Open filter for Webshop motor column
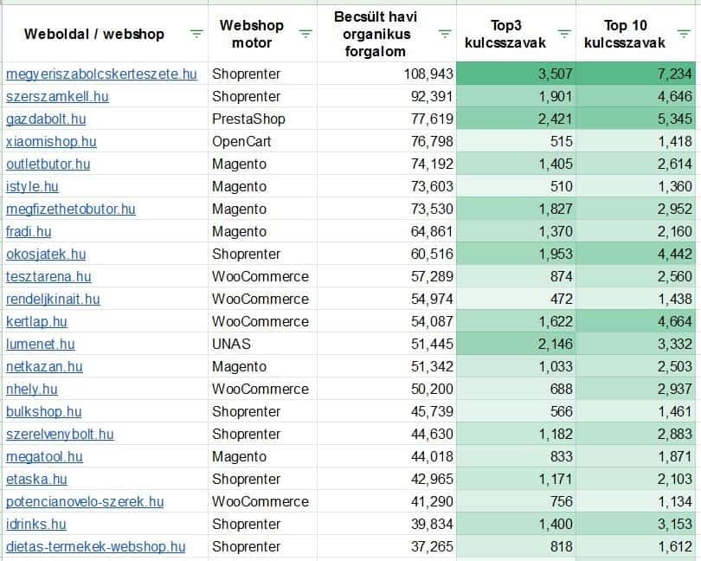701x561 pixels. click(305, 34)
